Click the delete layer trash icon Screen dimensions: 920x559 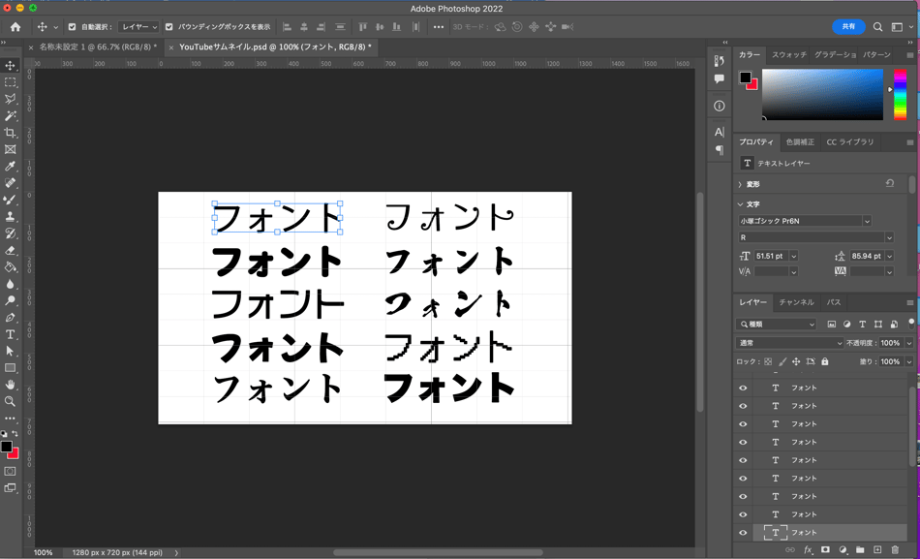pos(895,550)
